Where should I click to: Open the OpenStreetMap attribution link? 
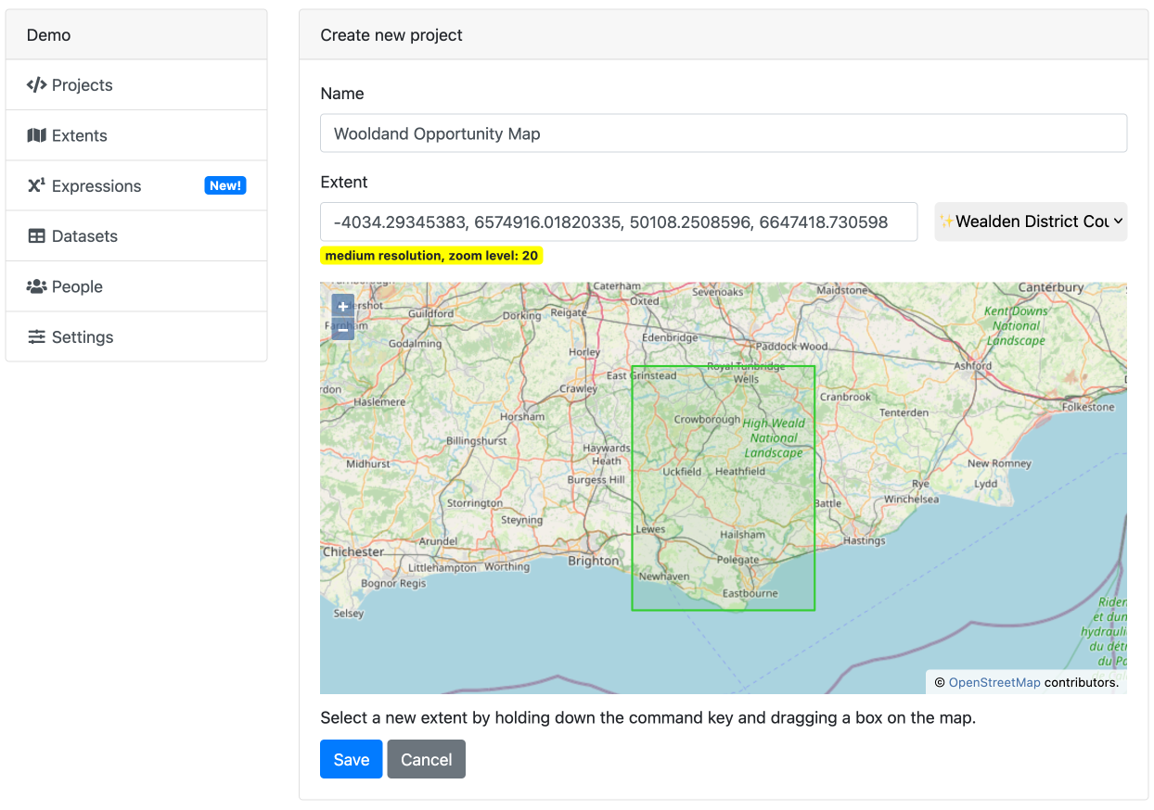pos(994,683)
